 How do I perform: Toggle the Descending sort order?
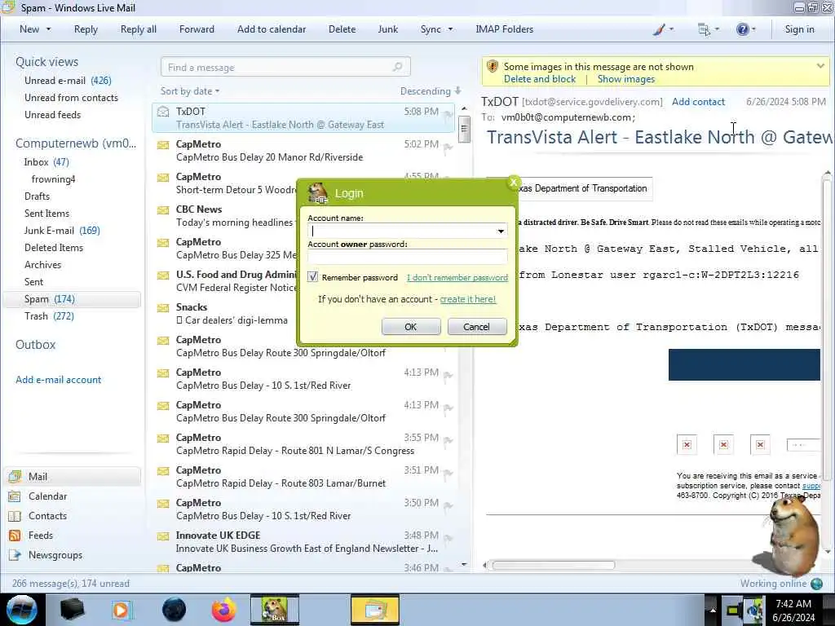tap(431, 91)
